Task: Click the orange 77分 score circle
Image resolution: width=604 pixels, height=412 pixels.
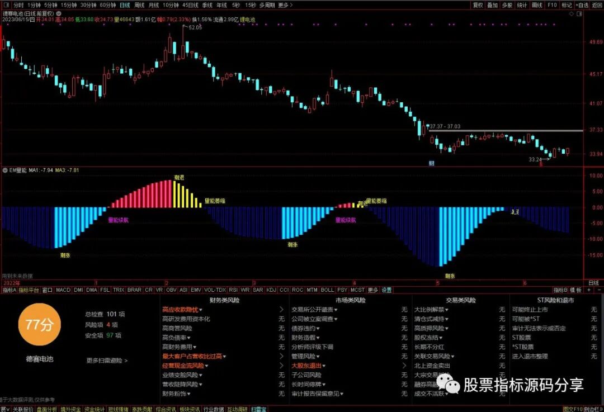Action: point(39,325)
